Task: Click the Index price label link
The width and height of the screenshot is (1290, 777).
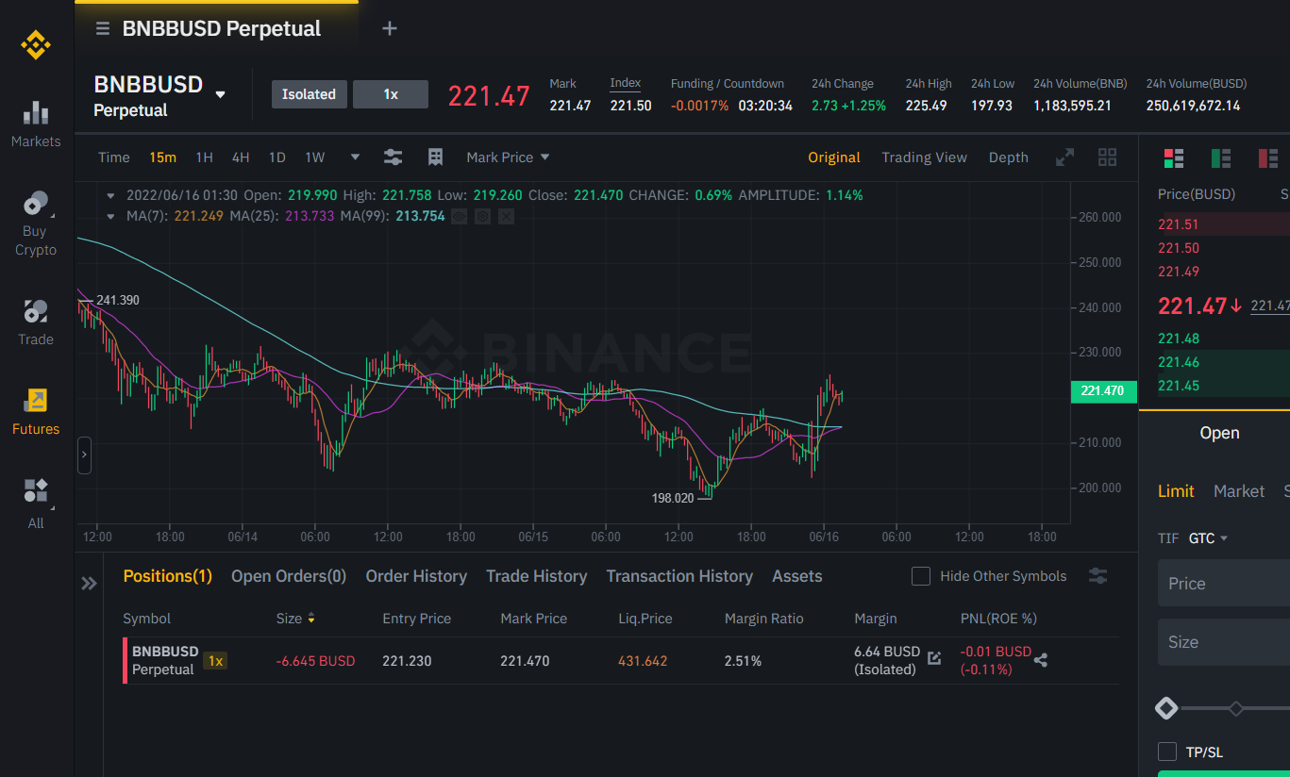Action: coord(625,83)
